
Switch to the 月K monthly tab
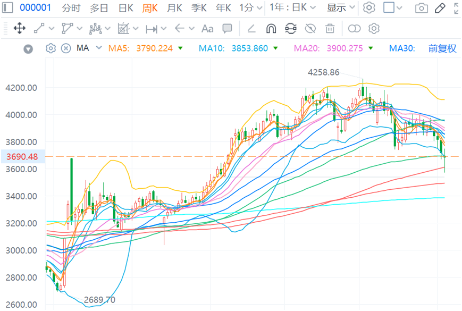click(x=174, y=8)
